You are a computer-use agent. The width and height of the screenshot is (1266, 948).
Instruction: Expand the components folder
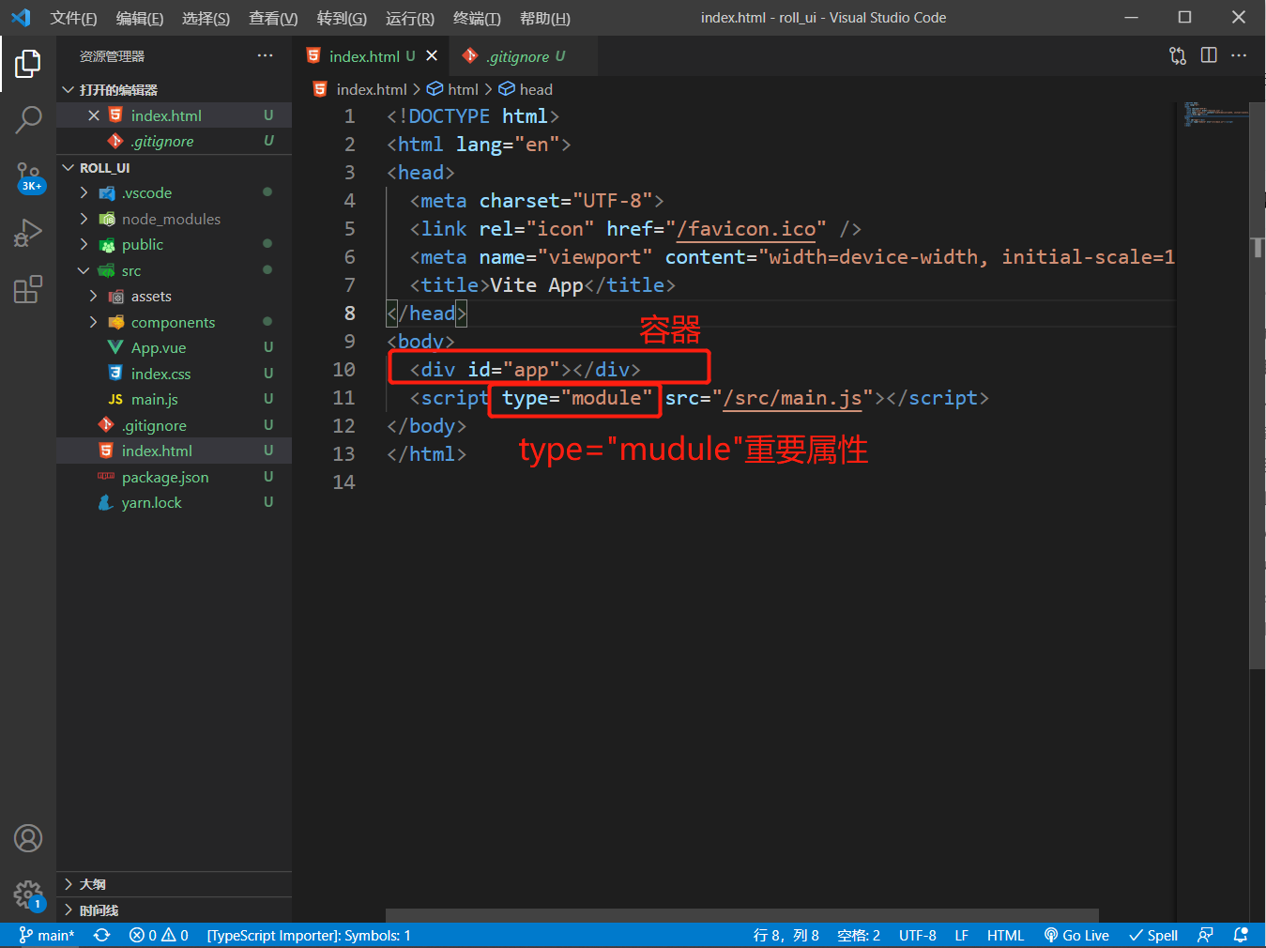pos(174,322)
